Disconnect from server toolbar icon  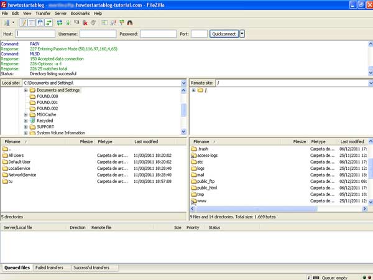[x=85, y=22]
